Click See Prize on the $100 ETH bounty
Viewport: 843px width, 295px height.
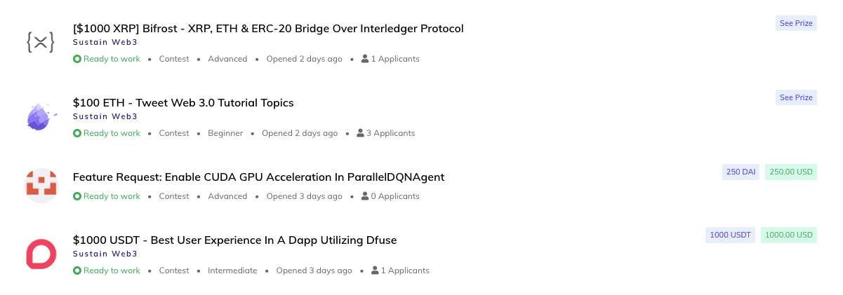click(796, 97)
